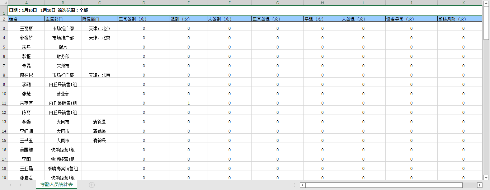Image resolution: width=490 pixels, height=190 pixels.
Task: Select column C header
Action: click(99, 3)
